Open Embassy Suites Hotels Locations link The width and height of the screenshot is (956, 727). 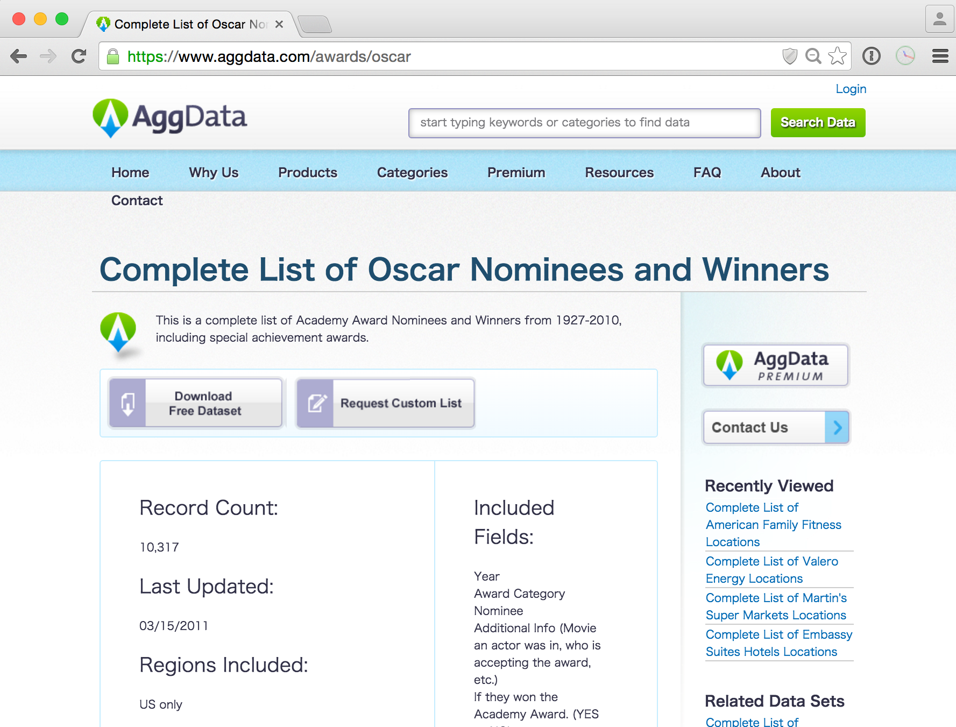point(779,643)
